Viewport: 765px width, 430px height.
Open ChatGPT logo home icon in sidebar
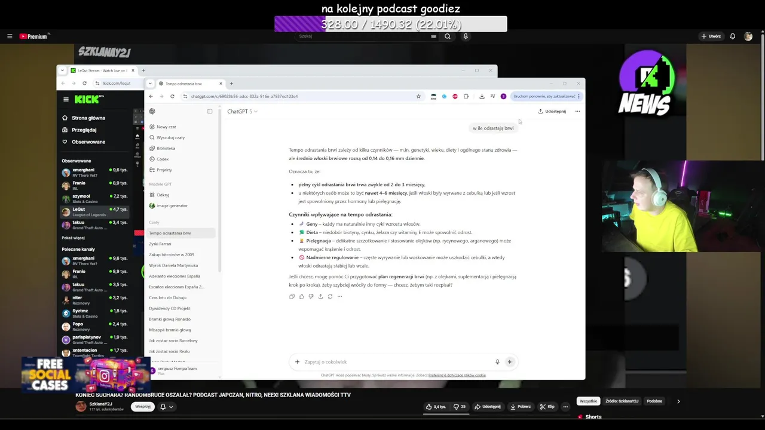(152, 111)
